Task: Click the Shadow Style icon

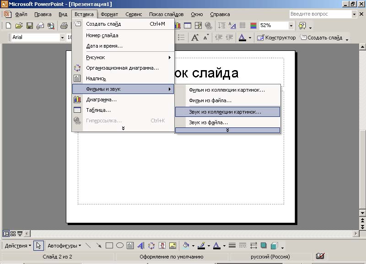Action: 264,246
